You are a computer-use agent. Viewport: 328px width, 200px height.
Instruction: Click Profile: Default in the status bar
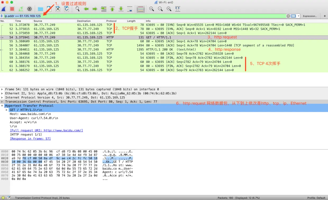[316, 198]
